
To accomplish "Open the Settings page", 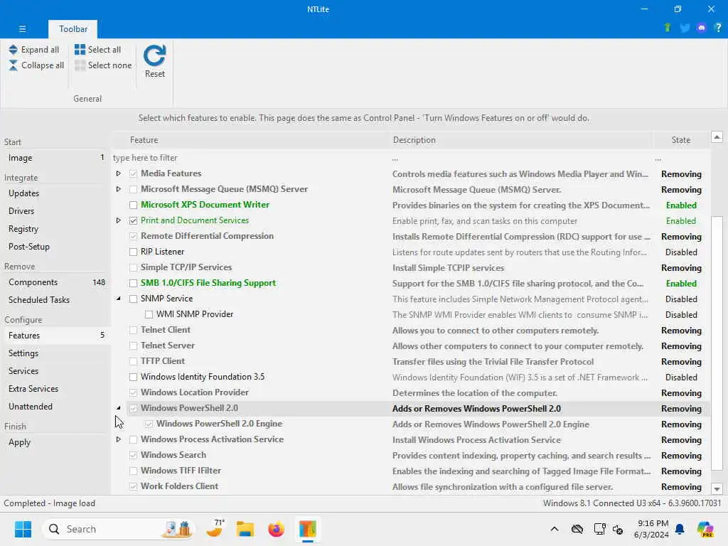I will click(x=55, y=353).
